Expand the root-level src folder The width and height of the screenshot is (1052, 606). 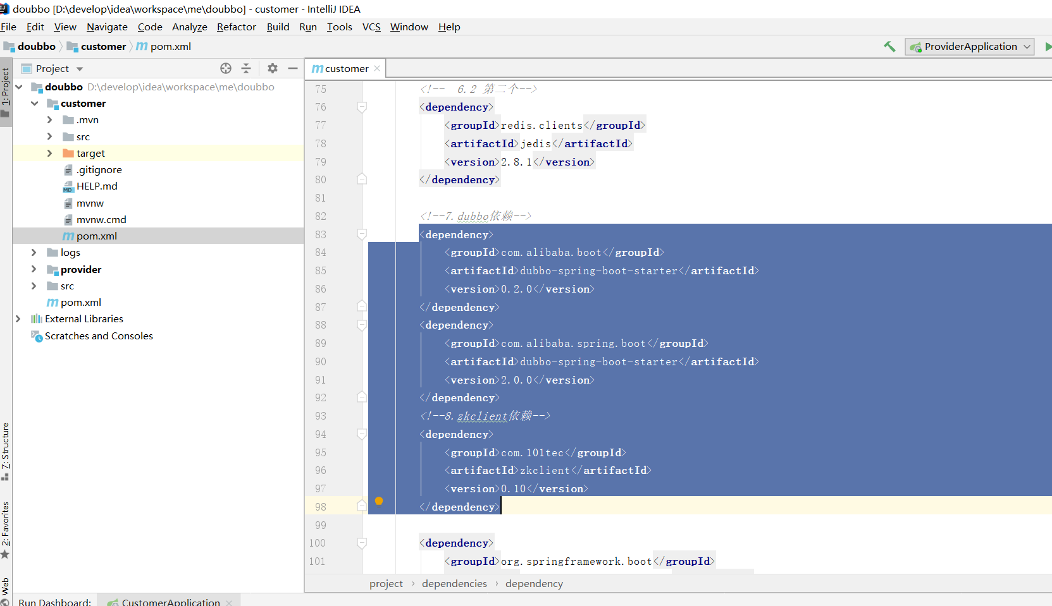click(34, 286)
